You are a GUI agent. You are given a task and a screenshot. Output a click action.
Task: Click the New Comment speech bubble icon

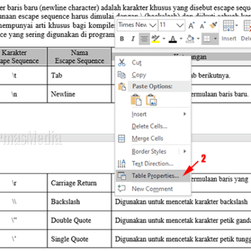[122, 189]
